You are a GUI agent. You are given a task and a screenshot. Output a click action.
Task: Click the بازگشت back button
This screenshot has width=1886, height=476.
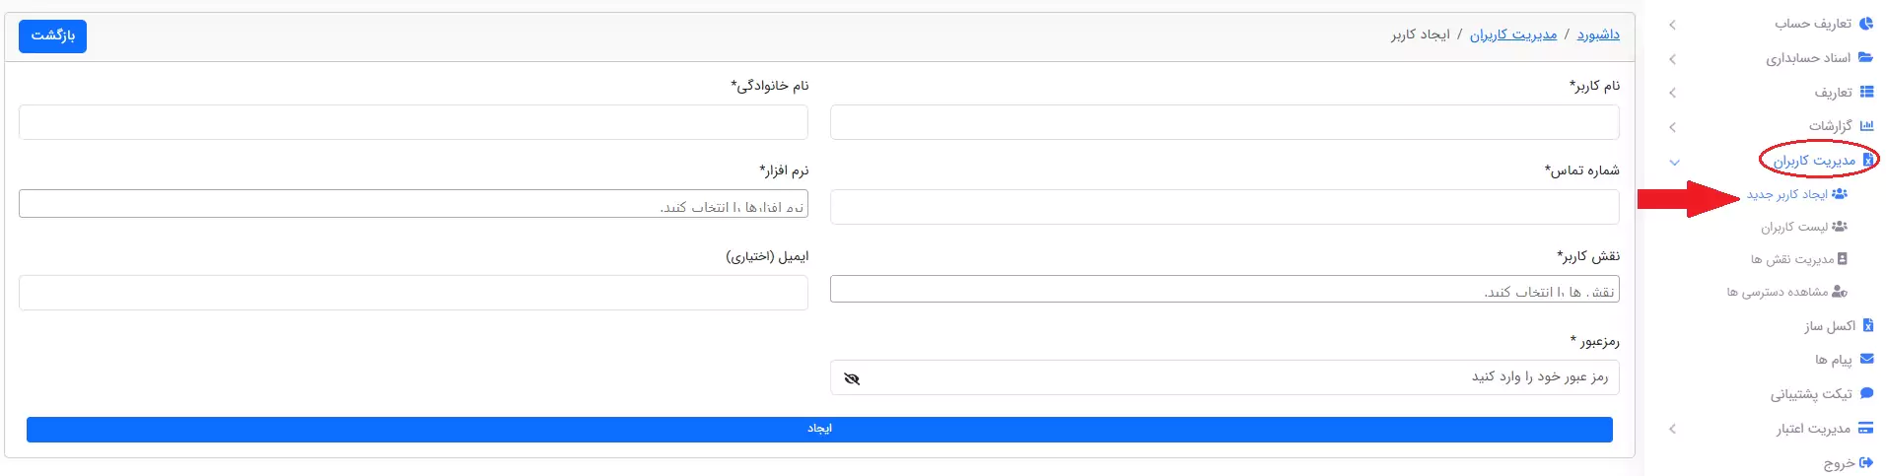(x=52, y=36)
